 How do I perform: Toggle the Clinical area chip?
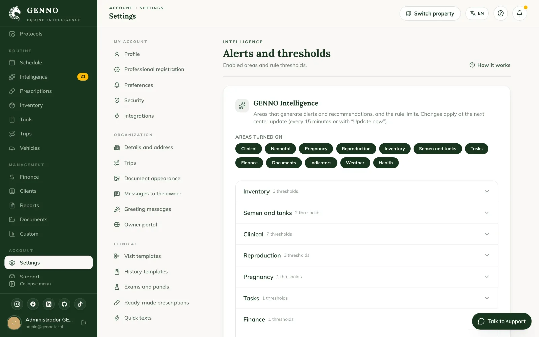249,149
